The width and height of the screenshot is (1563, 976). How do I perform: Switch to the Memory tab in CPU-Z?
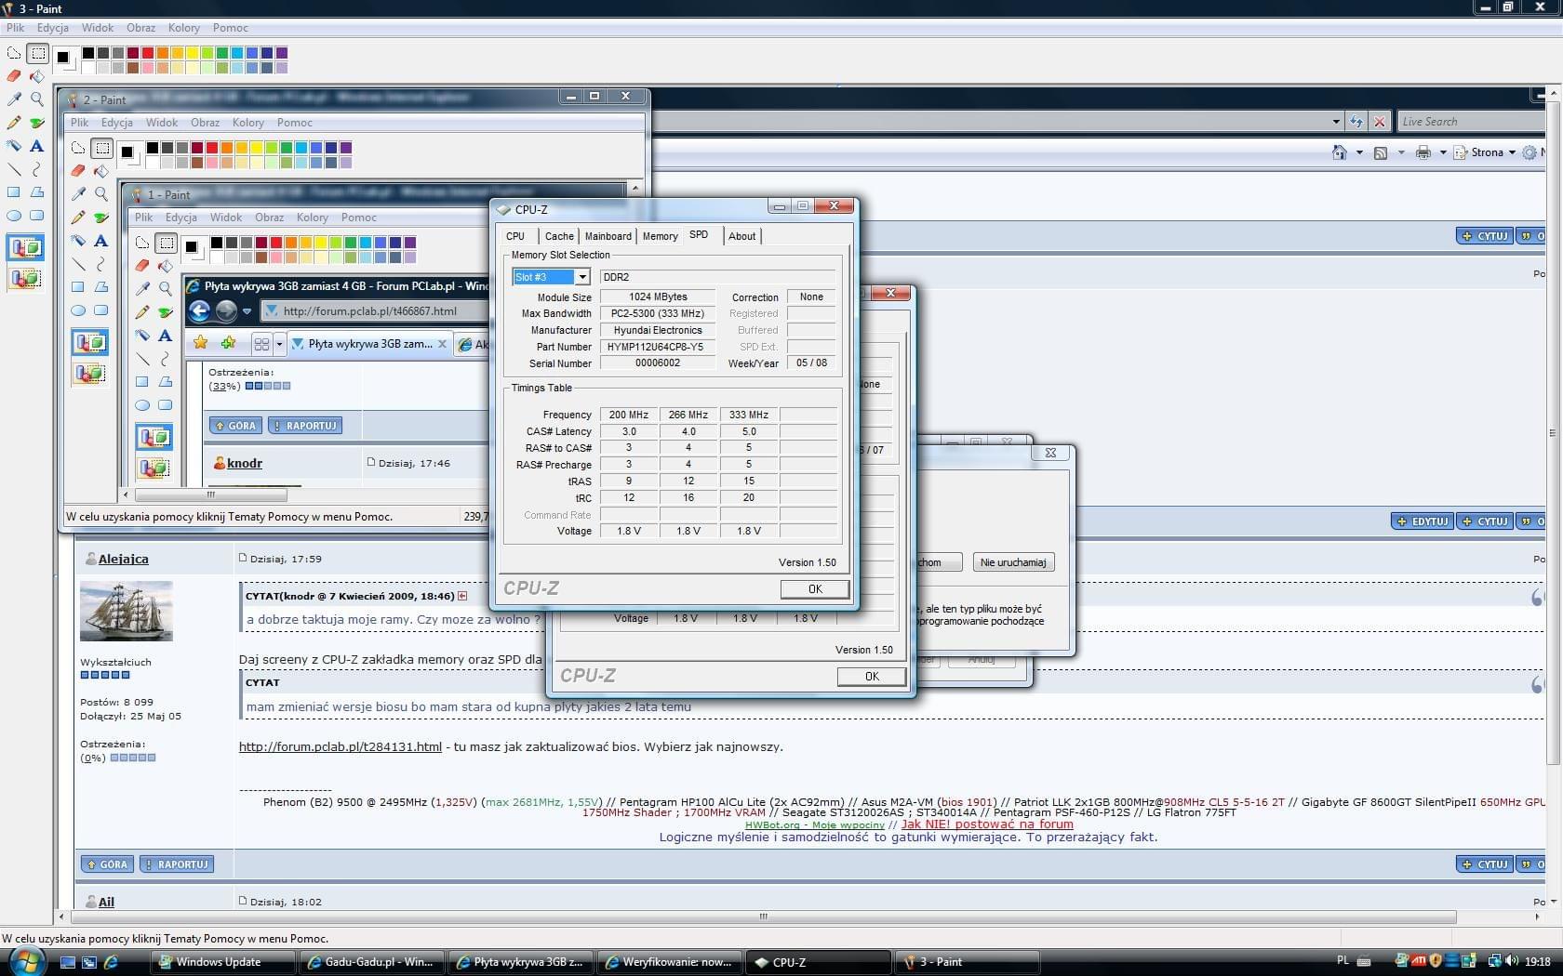pos(661,236)
